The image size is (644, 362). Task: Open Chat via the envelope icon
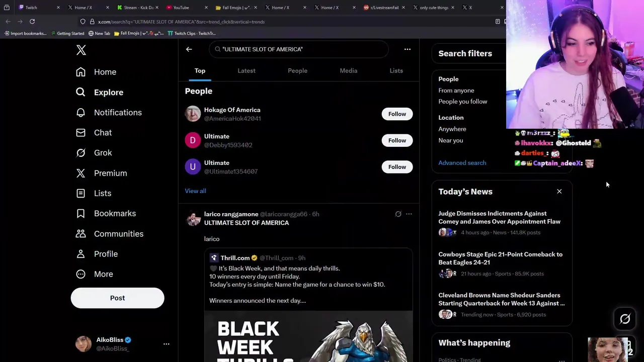click(x=80, y=133)
